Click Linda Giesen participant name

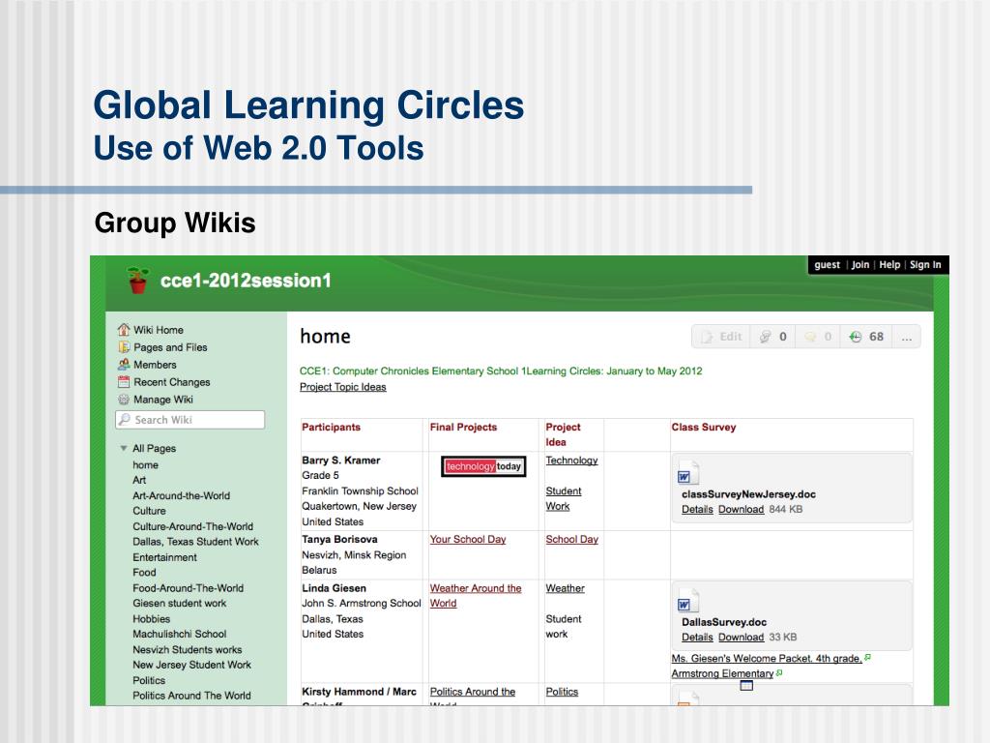[x=334, y=588]
